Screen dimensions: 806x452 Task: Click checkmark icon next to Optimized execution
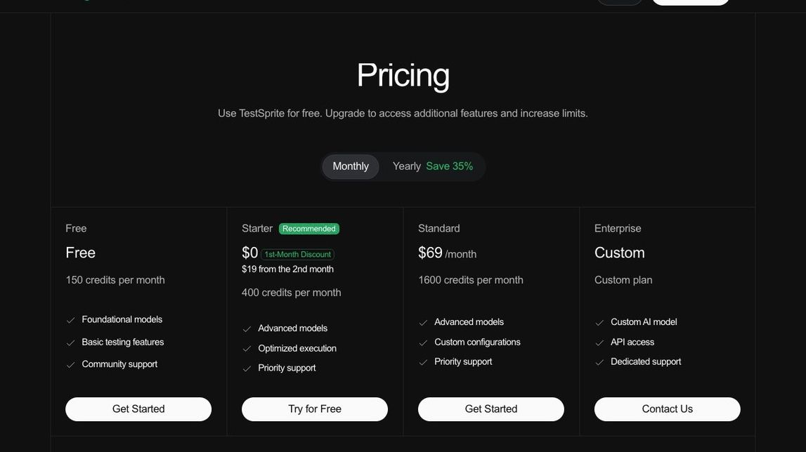[247, 349]
